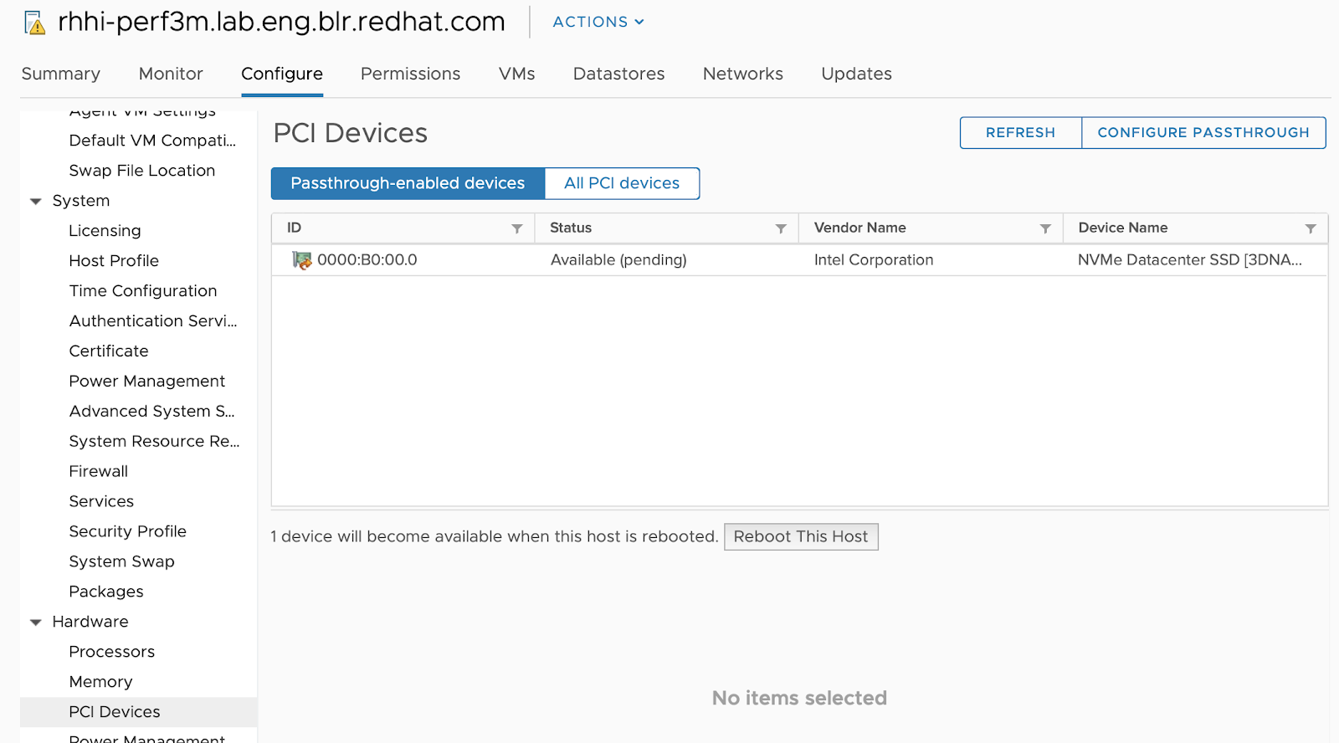
Task: Open Authentication Services settings
Action: pyautogui.click(x=153, y=321)
